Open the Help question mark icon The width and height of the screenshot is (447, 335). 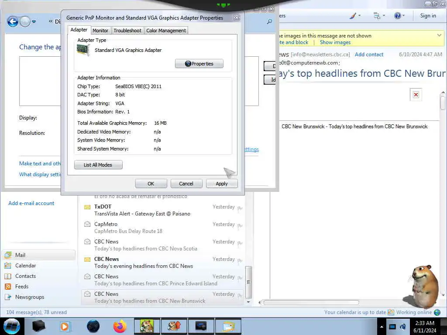pos(397,16)
